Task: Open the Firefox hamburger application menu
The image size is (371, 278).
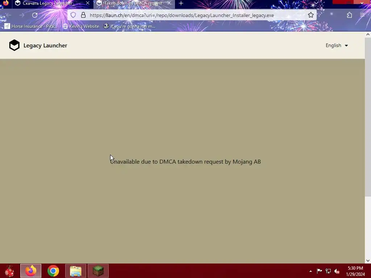Action: 362,15
